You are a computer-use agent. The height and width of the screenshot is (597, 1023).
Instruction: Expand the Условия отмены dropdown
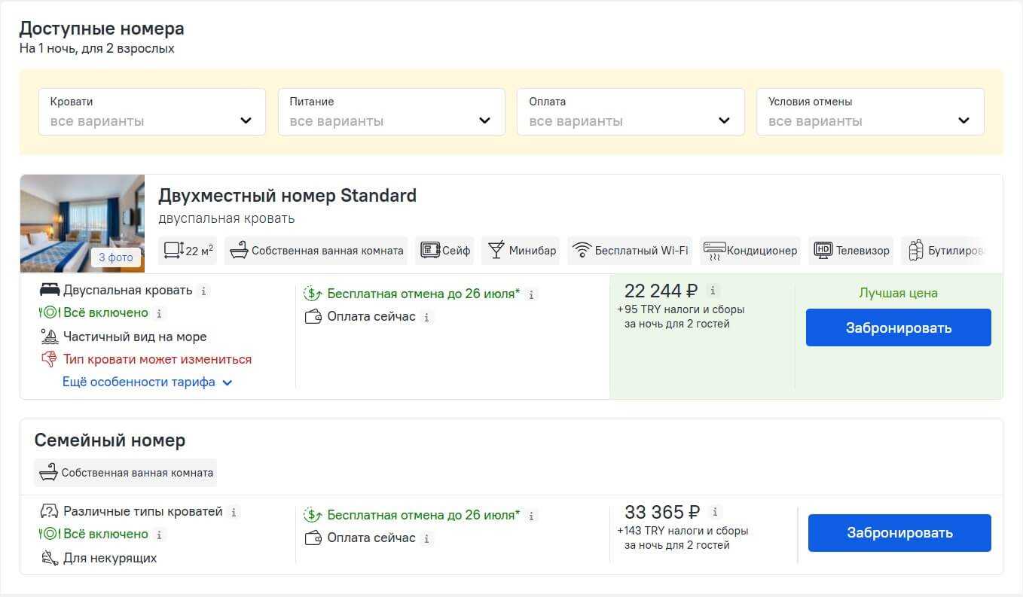(869, 112)
